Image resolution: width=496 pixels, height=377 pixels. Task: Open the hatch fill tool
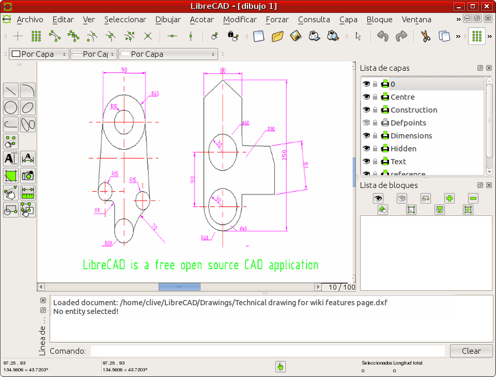(x=11, y=176)
